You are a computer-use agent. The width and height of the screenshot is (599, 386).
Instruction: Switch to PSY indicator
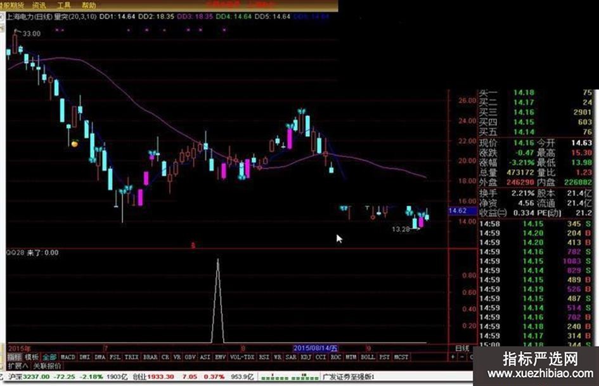(x=384, y=357)
